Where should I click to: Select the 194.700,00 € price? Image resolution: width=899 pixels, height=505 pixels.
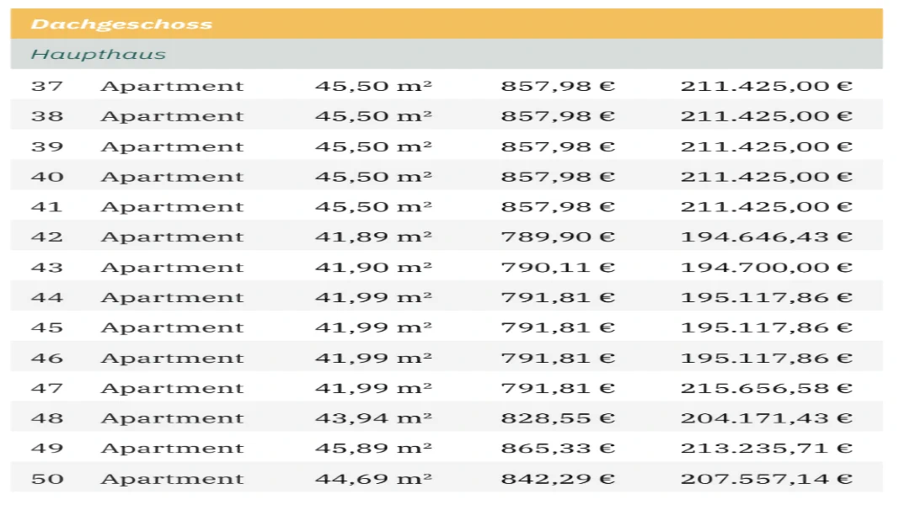coord(766,268)
